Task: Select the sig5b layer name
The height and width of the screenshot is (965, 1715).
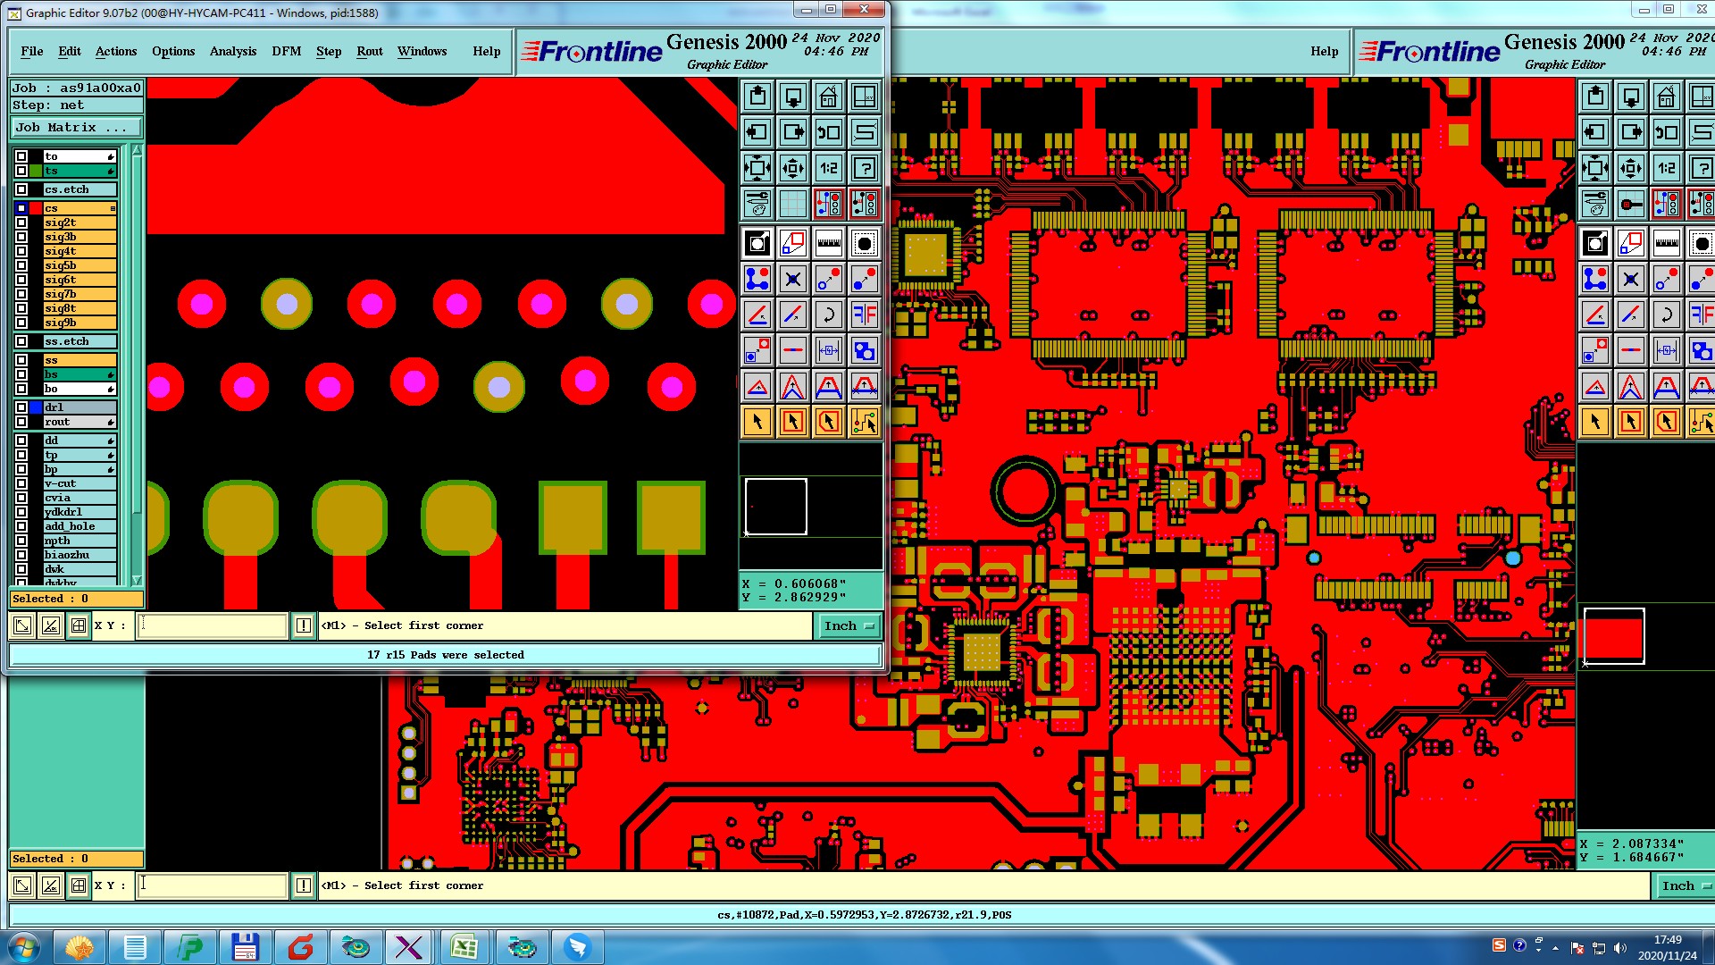Action: (x=79, y=265)
